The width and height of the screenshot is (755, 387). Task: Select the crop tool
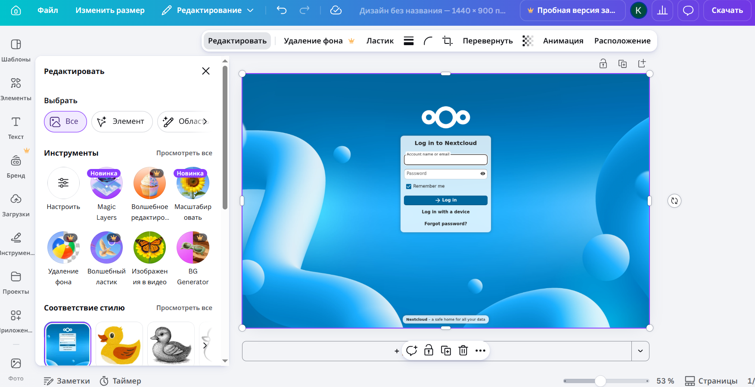coord(447,41)
